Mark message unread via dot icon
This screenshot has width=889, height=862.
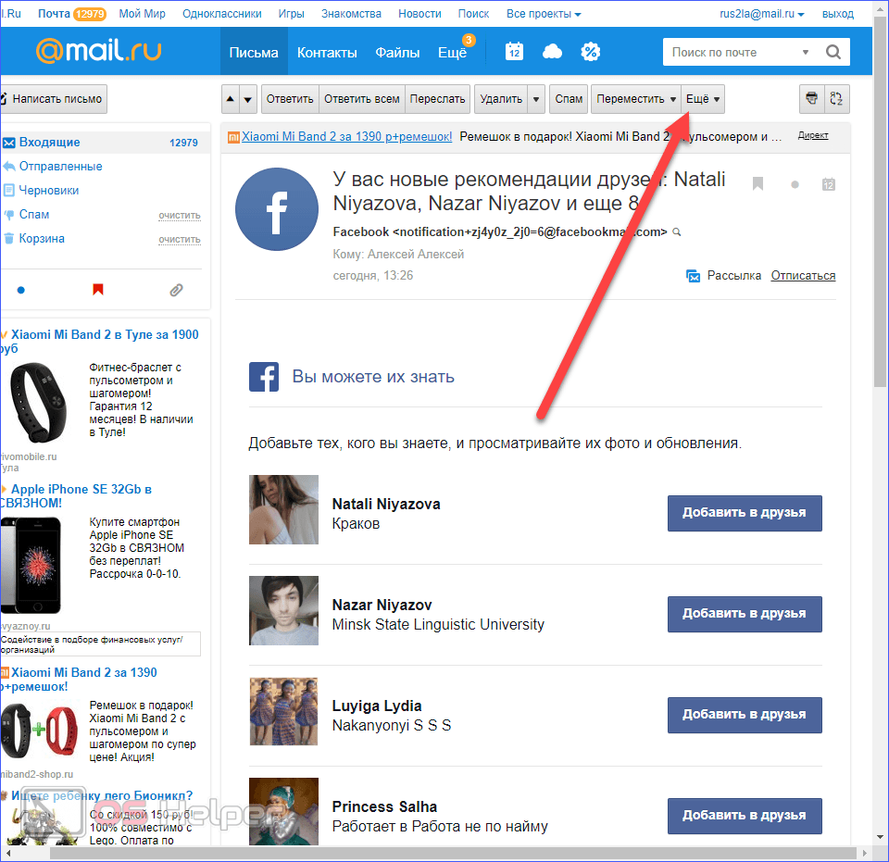(795, 184)
